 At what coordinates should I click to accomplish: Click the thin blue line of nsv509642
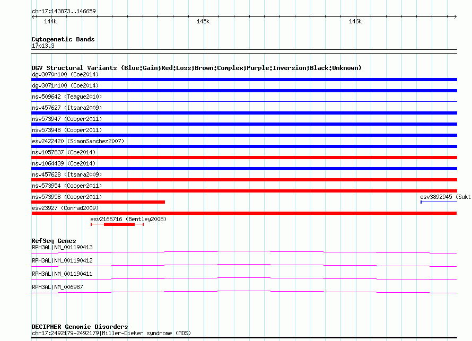[244, 102]
